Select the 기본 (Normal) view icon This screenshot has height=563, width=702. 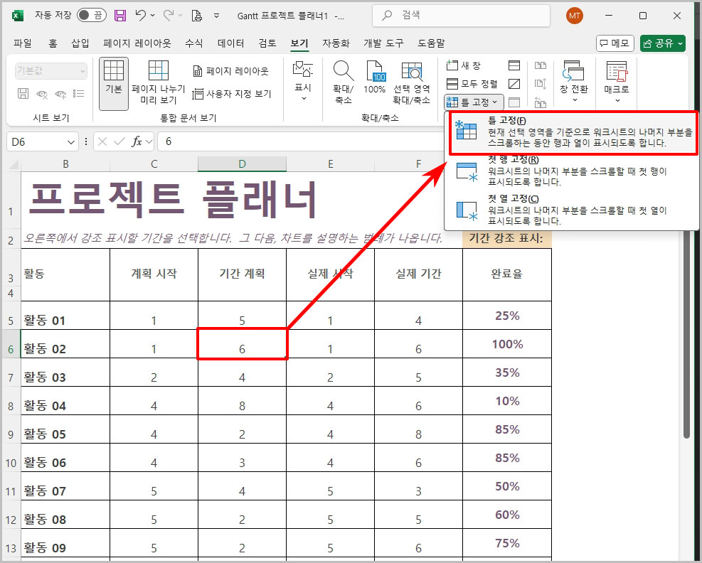pyautogui.click(x=113, y=80)
